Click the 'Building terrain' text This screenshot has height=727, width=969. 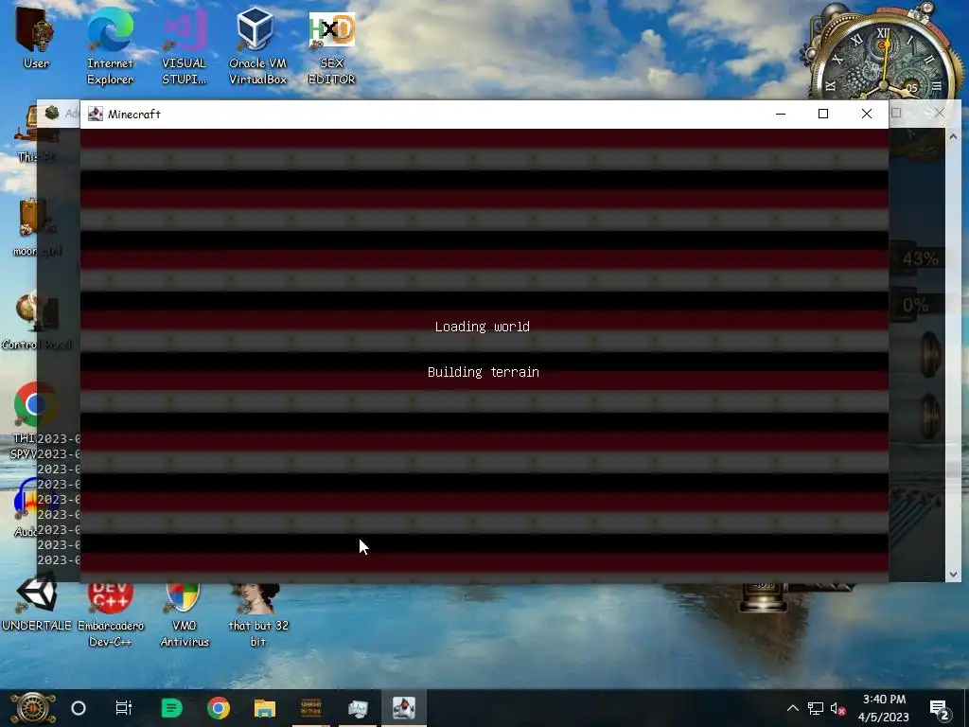(x=484, y=372)
